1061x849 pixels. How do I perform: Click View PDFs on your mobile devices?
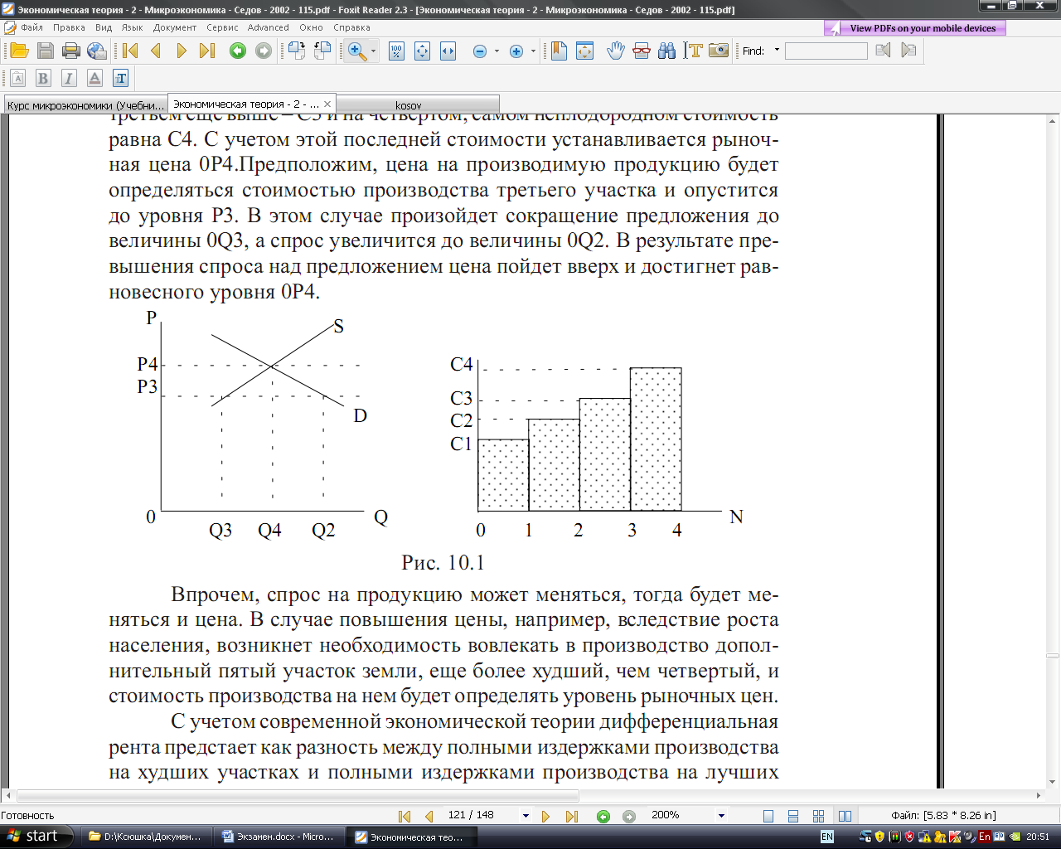pos(915,28)
